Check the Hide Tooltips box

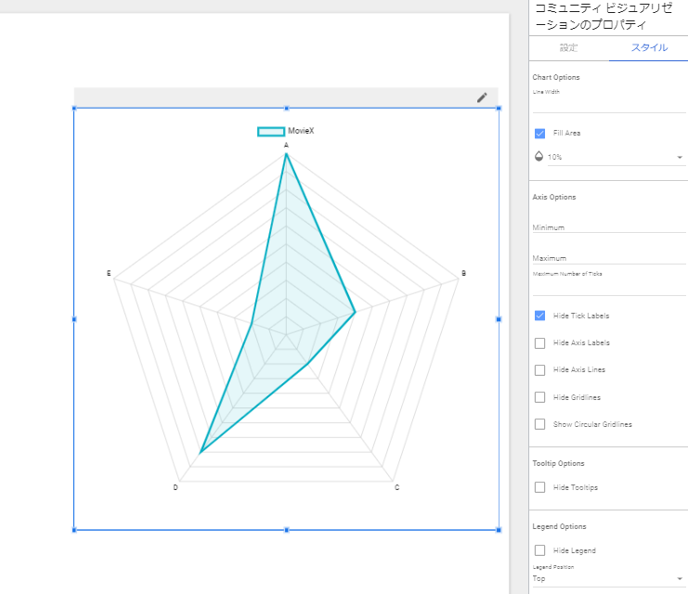pos(540,487)
